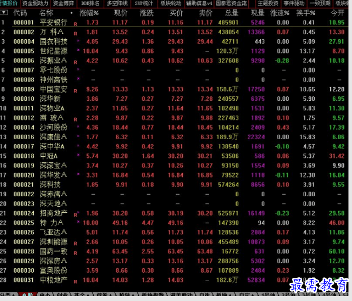Sort by the 现量 column header
The image size is (352, 301).
point(258,13)
